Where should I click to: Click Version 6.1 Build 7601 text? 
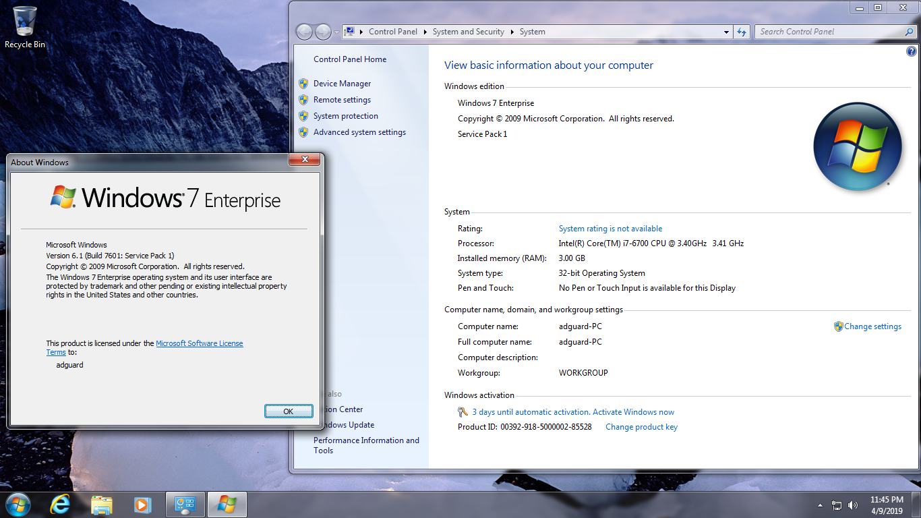click(110, 256)
